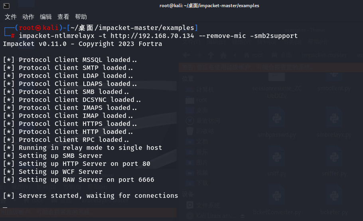Open the 编辑 menu
The height and width of the screenshot is (221, 363).
(x=45, y=17)
